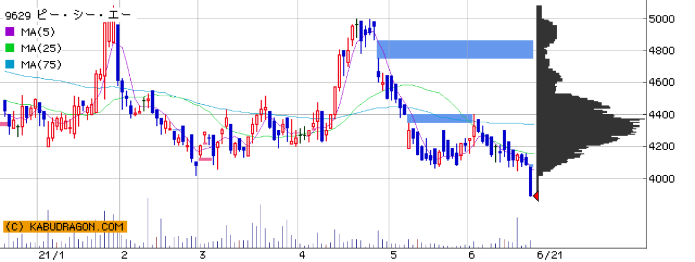Click the blue MA(75) legend swatch
Image resolution: width=695 pixels, height=262 pixels.
[x=11, y=64]
